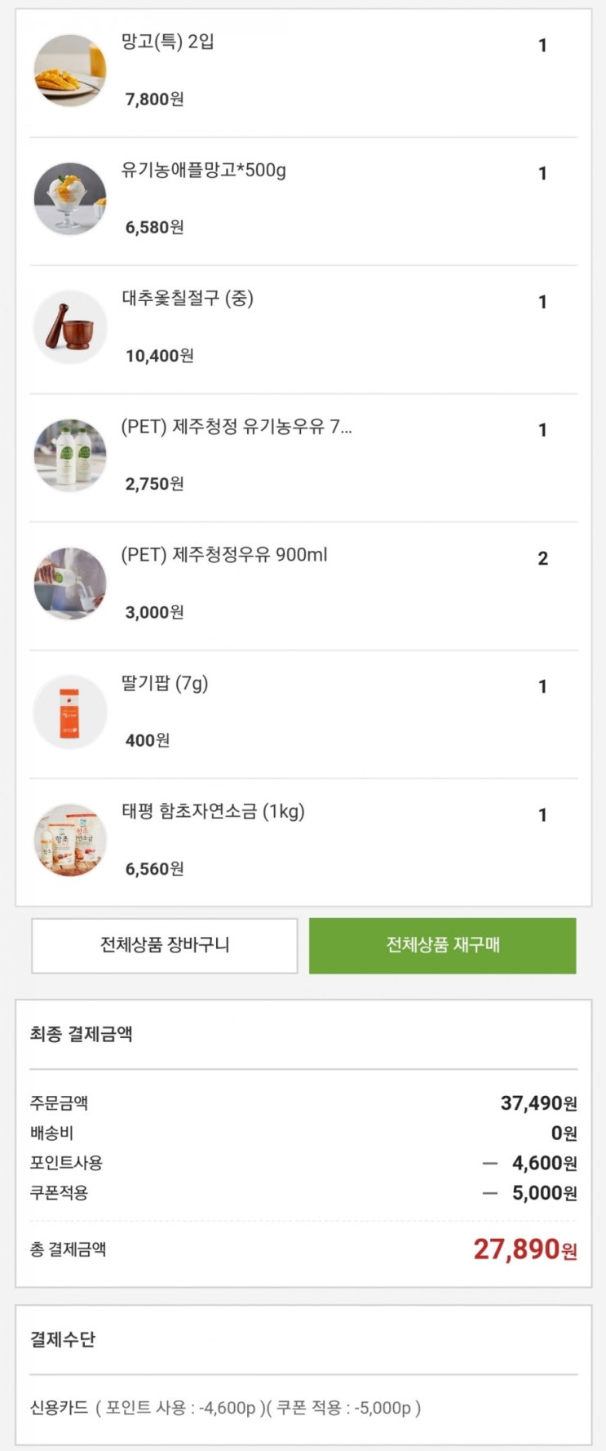Open the (PET) 제주청정 유기농우유 title link

[x=237, y=427]
